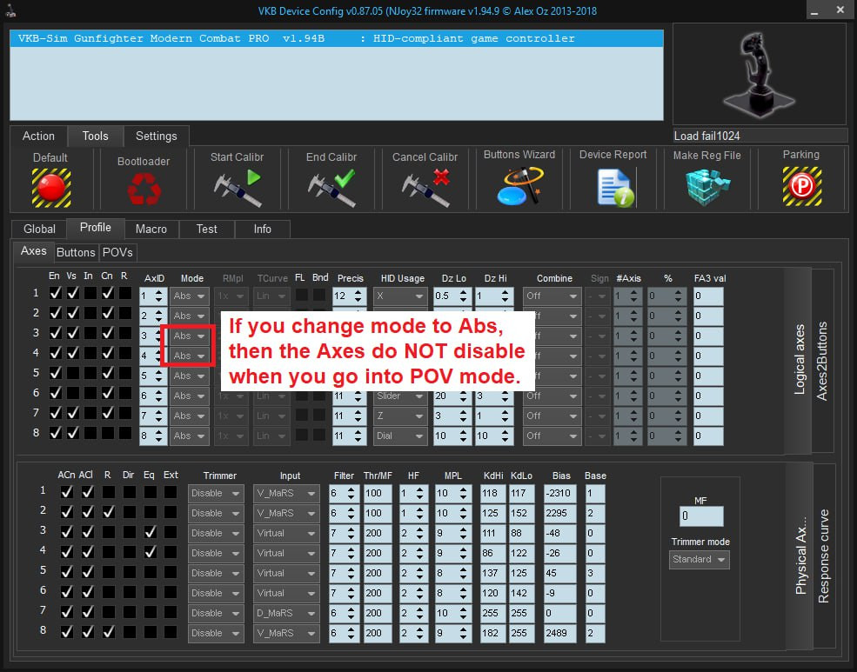Toggle Vs checkbox for logical axis 8
The height and width of the screenshot is (672, 857).
tap(72, 433)
